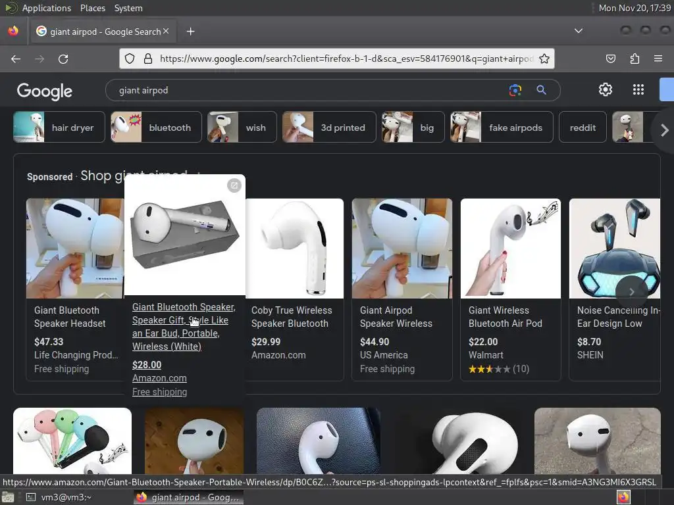This screenshot has height=505, width=674.
Task: Open the Noise Cancelling In-Ear SHEIN listing
Action: [x=617, y=317]
